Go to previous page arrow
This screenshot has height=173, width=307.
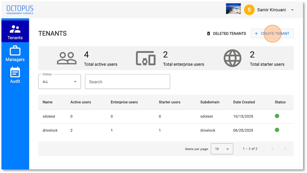pyautogui.click(x=272, y=149)
